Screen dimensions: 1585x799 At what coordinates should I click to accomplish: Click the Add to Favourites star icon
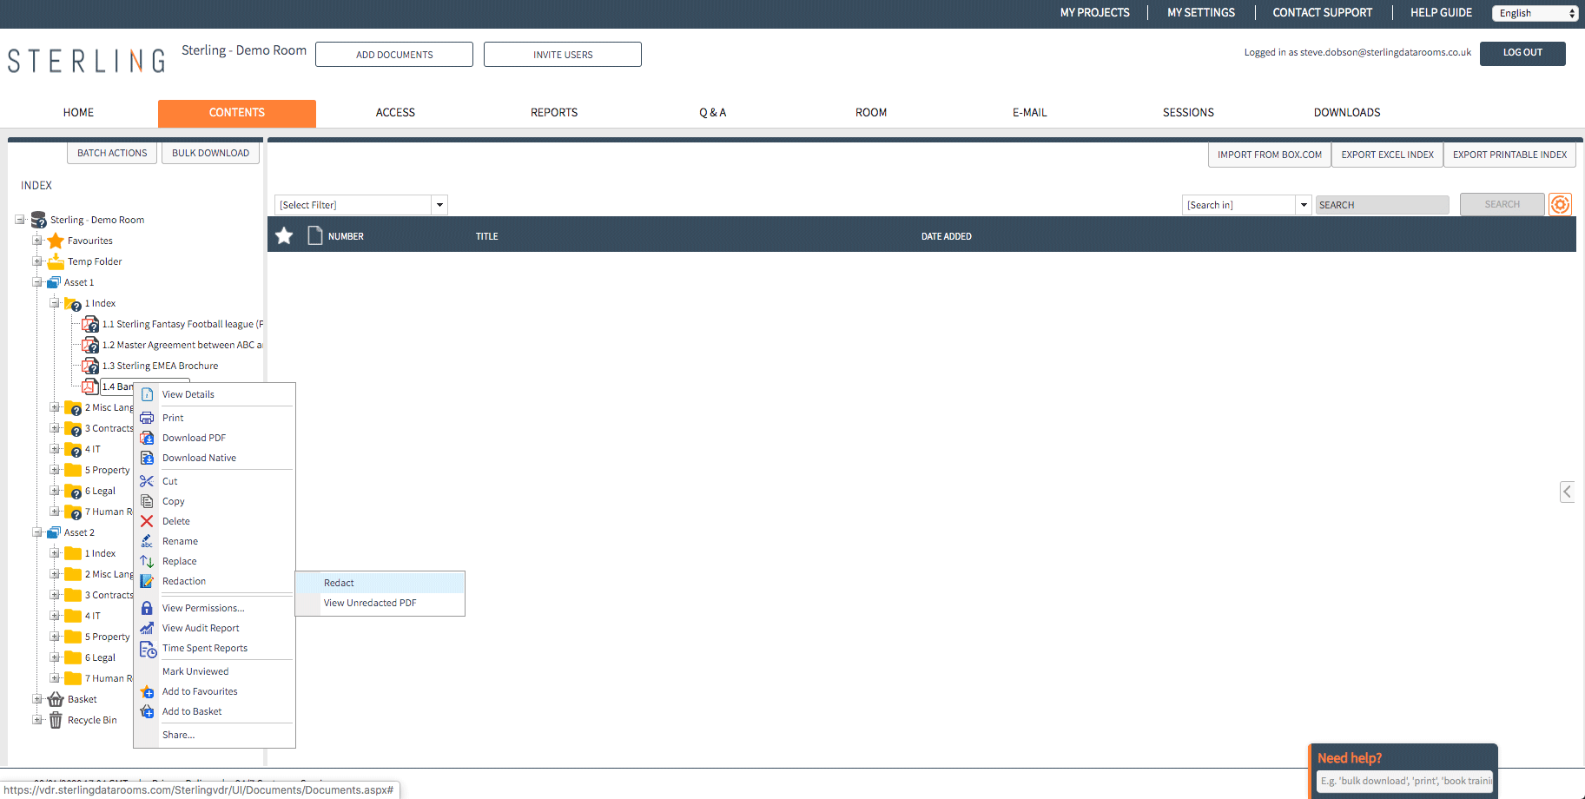[x=147, y=691]
